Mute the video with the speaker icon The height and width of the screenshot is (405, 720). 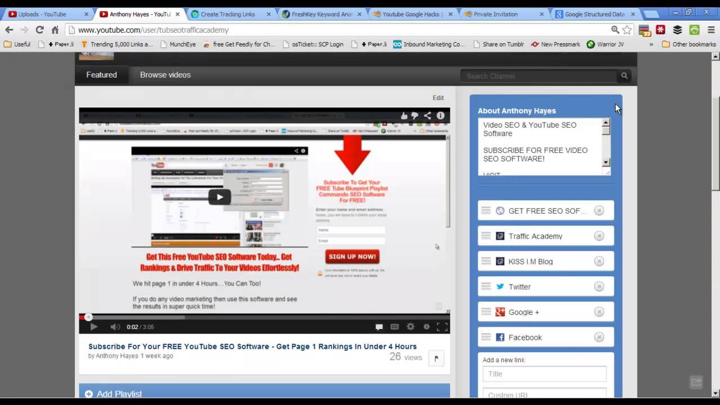tap(115, 327)
